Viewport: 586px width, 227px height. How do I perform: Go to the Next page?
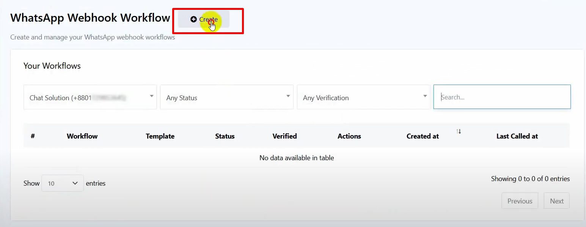tap(556, 201)
